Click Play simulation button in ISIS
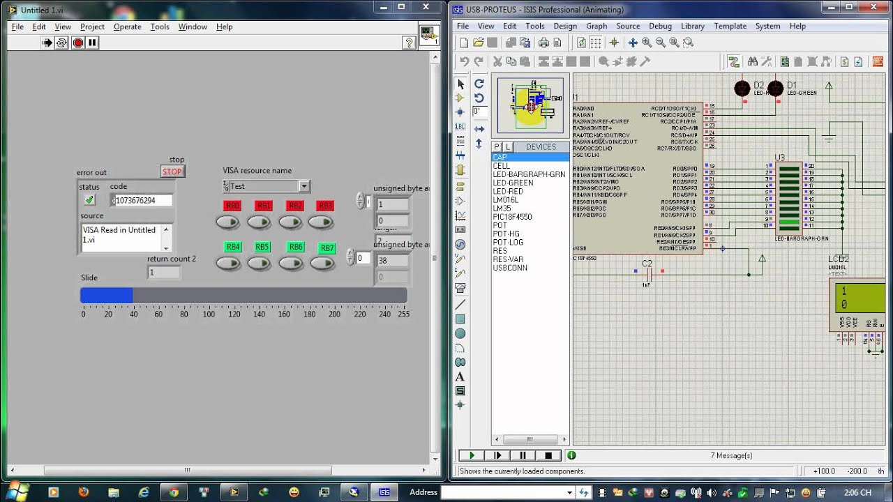 click(x=472, y=455)
